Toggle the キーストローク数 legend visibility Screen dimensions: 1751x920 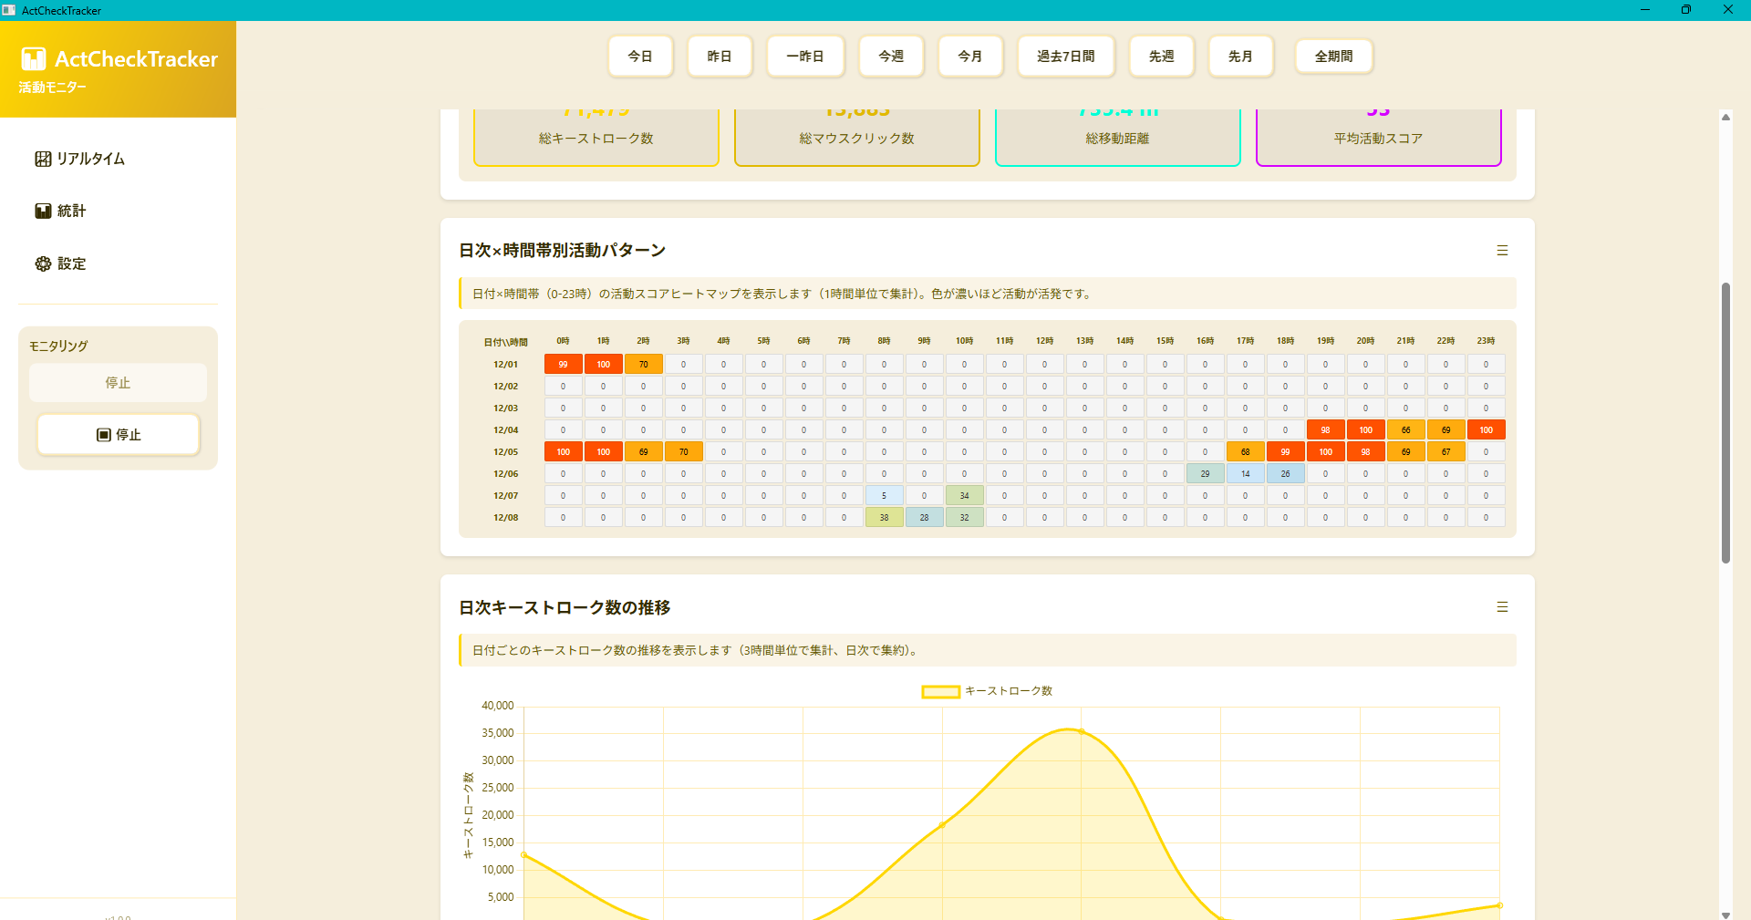tap(987, 690)
